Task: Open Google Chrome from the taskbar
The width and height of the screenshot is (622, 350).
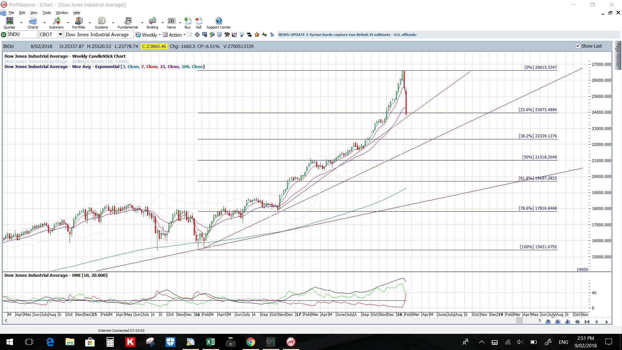Action: (x=251, y=342)
